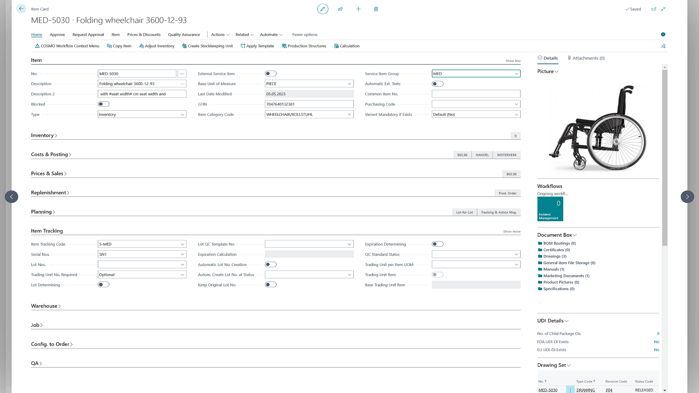Click Create Stockkeeping Unit action
Image resolution: width=699 pixels, height=393 pixels.
click(x=208, y=46)
